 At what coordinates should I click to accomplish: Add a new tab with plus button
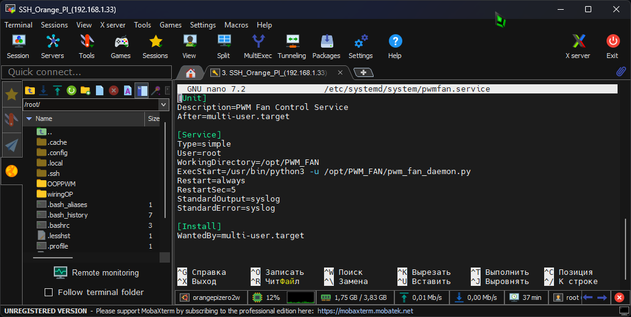click(363, 73)
